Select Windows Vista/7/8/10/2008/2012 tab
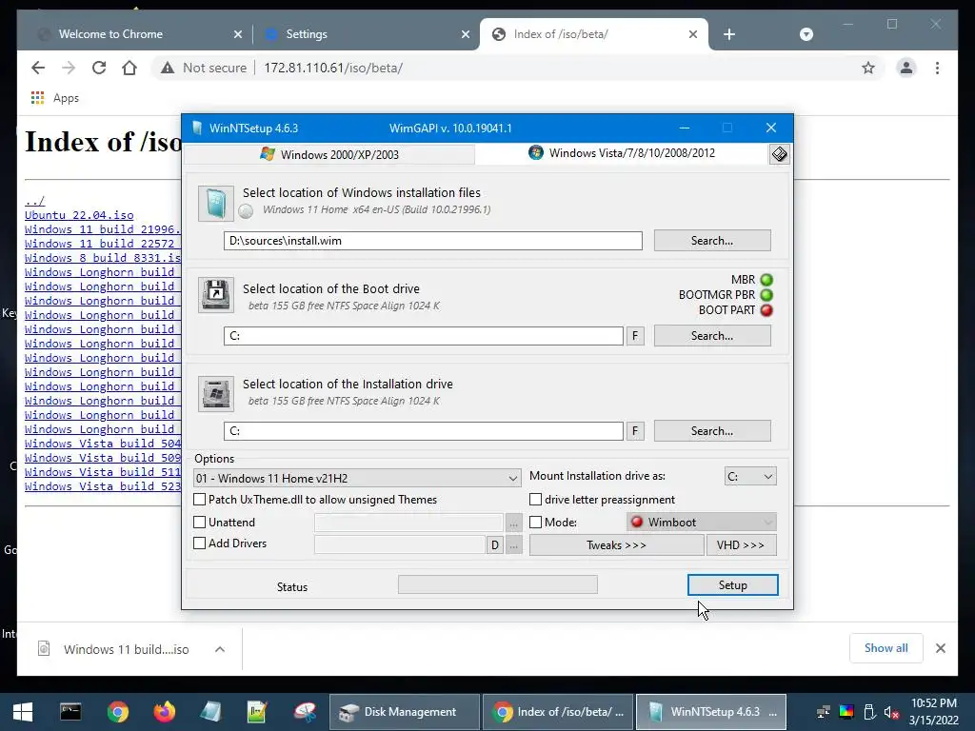 pos(622,153)
